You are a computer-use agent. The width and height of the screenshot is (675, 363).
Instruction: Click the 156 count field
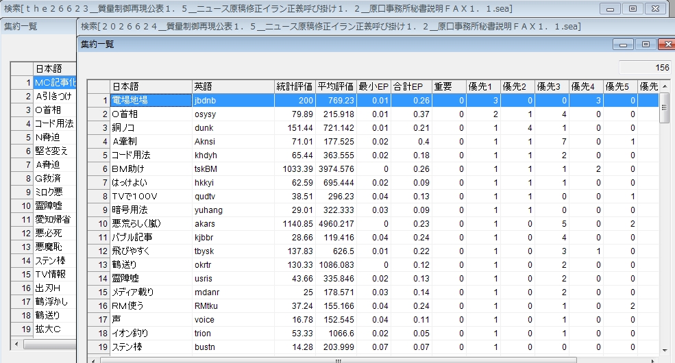[x=644, y=68]
